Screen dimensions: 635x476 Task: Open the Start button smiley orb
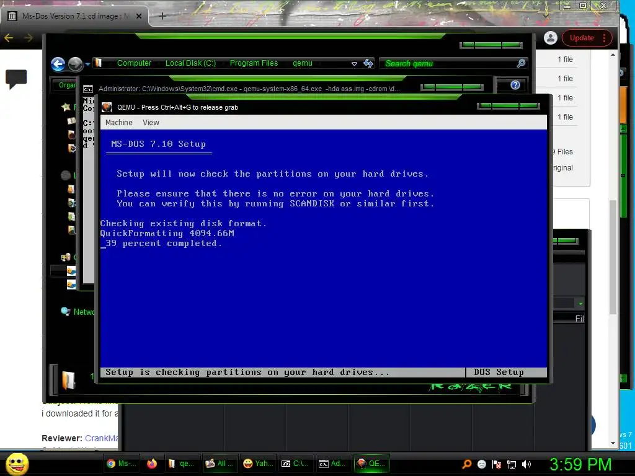click(17, 464)
